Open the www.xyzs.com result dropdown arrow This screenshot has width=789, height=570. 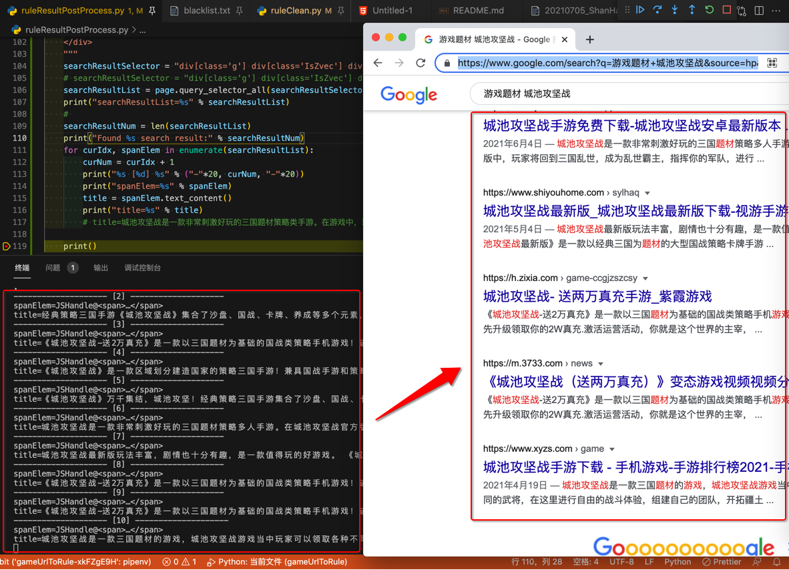pos(612,449)
